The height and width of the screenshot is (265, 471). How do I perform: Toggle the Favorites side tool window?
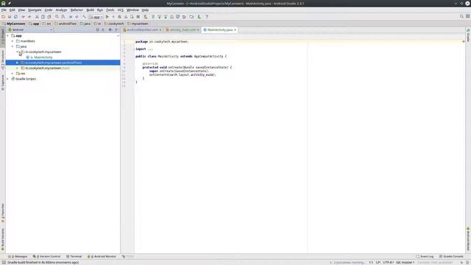pyautogui.click(x=3, y=213)
